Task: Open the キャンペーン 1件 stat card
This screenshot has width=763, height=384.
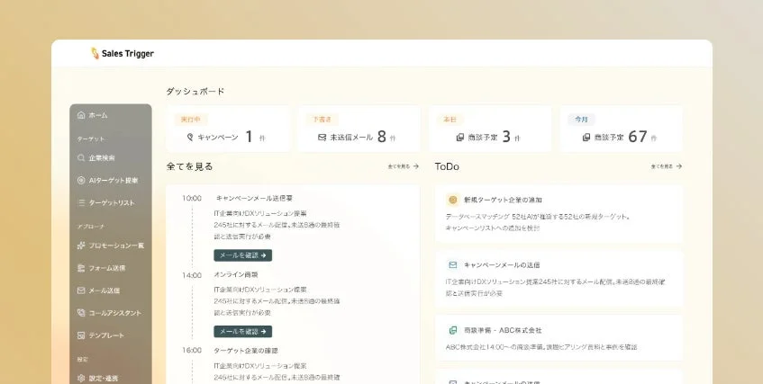Action: click(x=228, y=129)
